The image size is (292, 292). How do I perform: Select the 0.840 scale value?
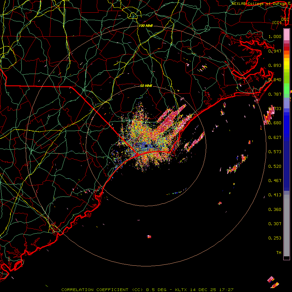275,80
